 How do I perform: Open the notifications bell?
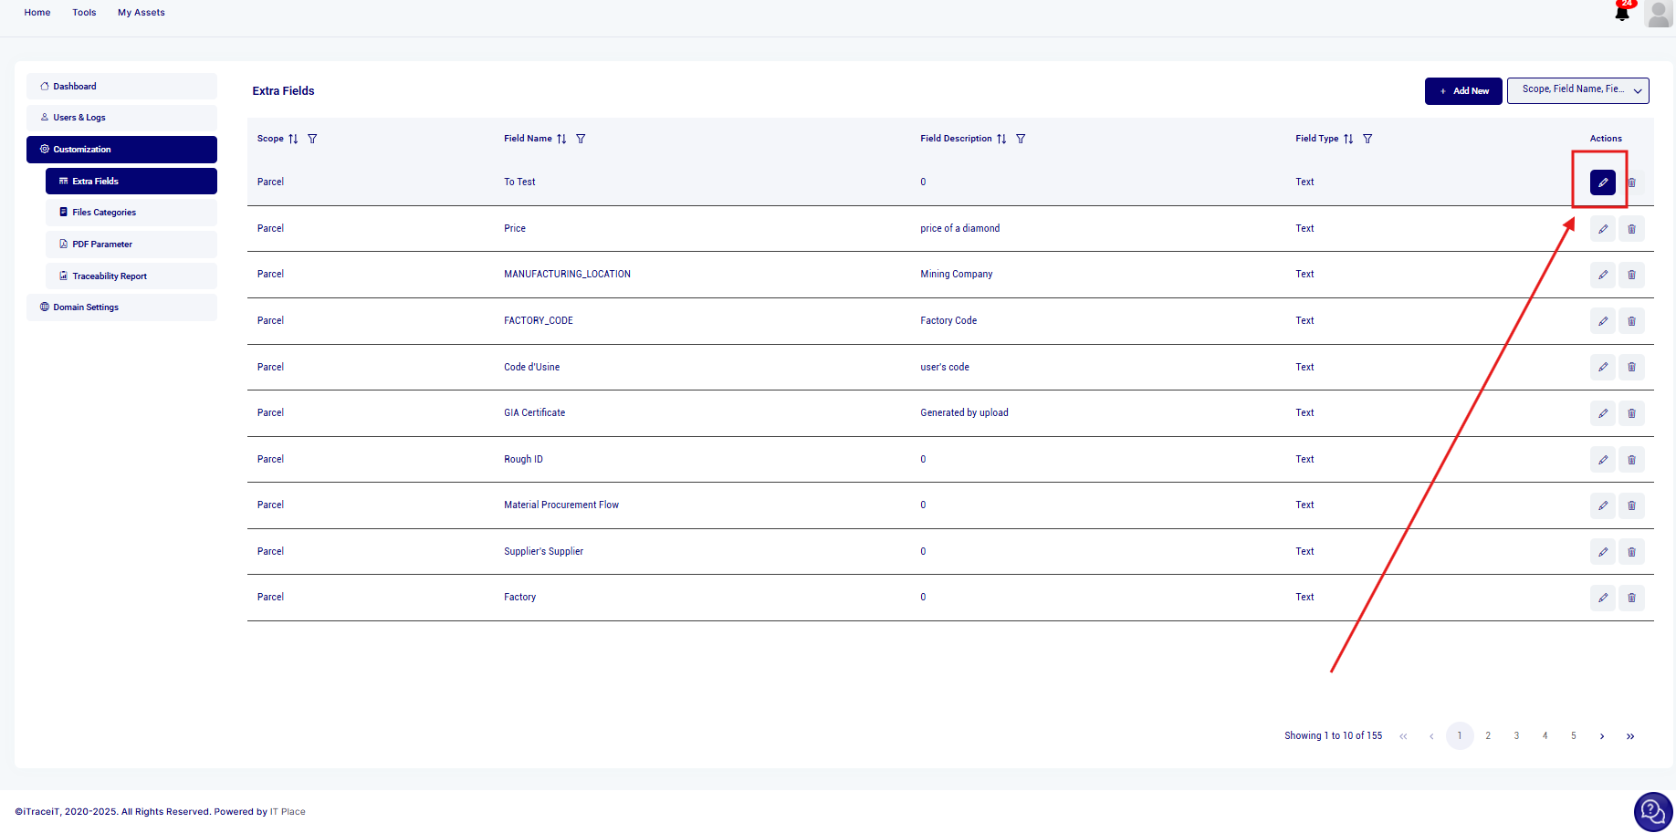(x=1621, y=14)
